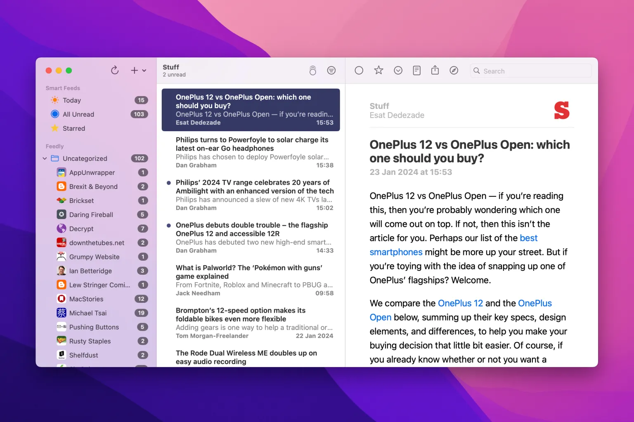Select the Palworld article in the list
Viewport: 634px width, 422px height.
[251, 280]
